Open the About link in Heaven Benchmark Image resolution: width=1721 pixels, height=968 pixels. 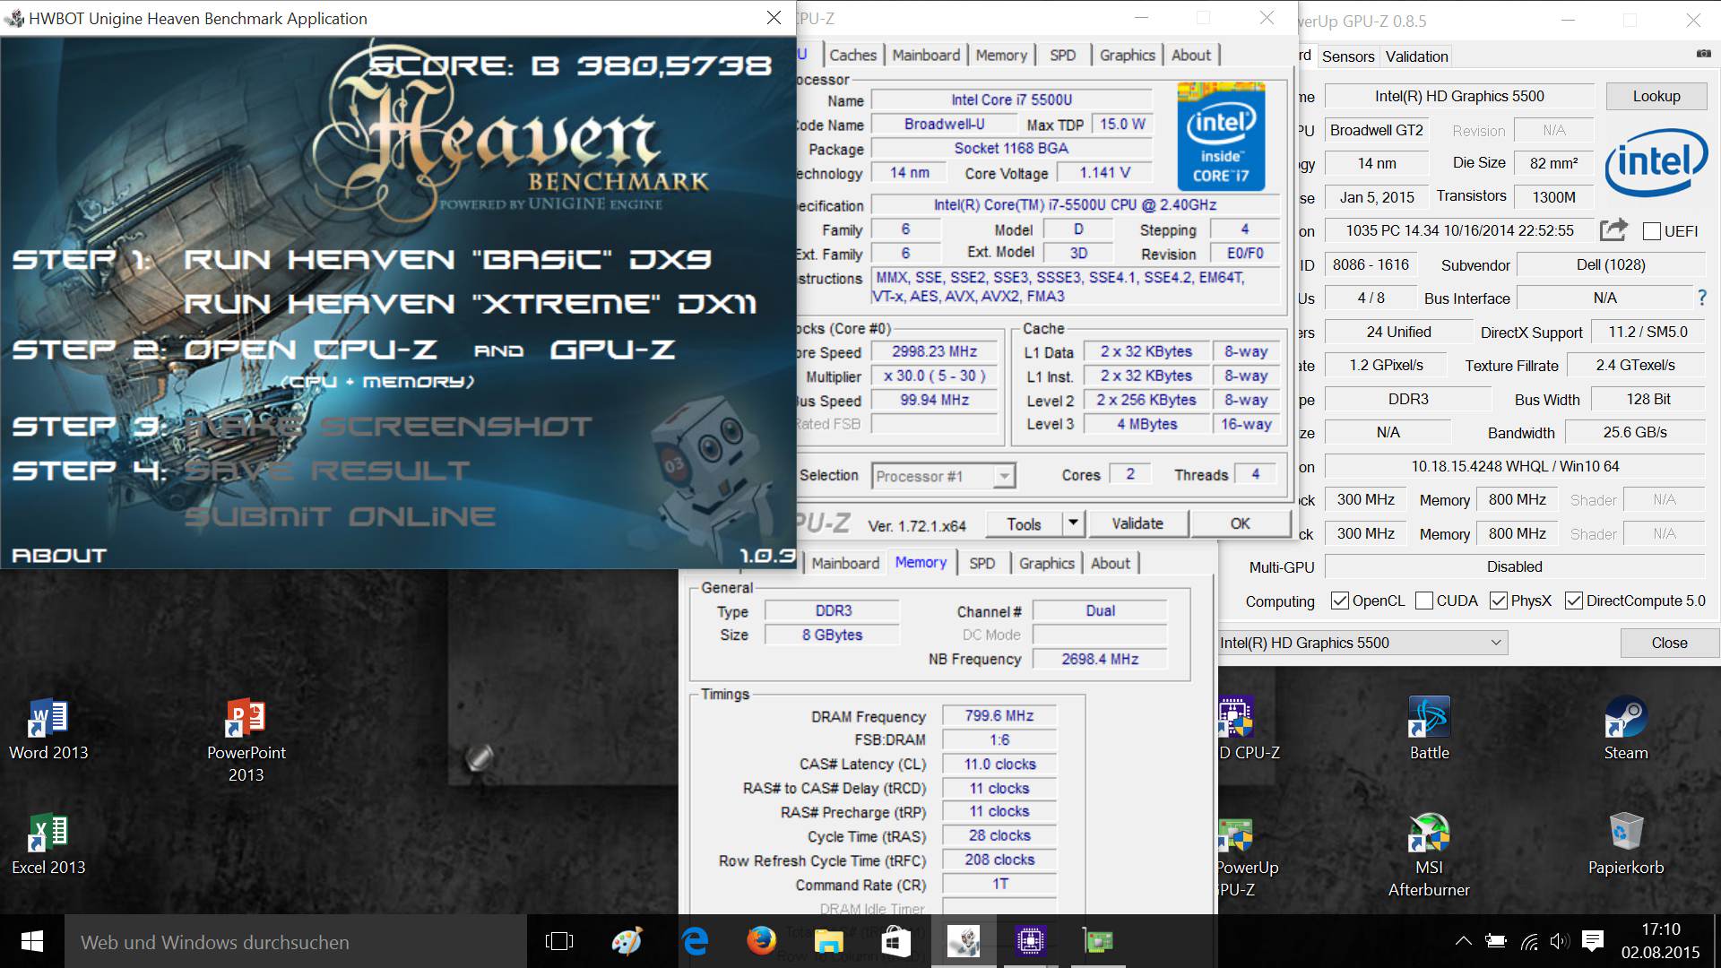point(59,556)
